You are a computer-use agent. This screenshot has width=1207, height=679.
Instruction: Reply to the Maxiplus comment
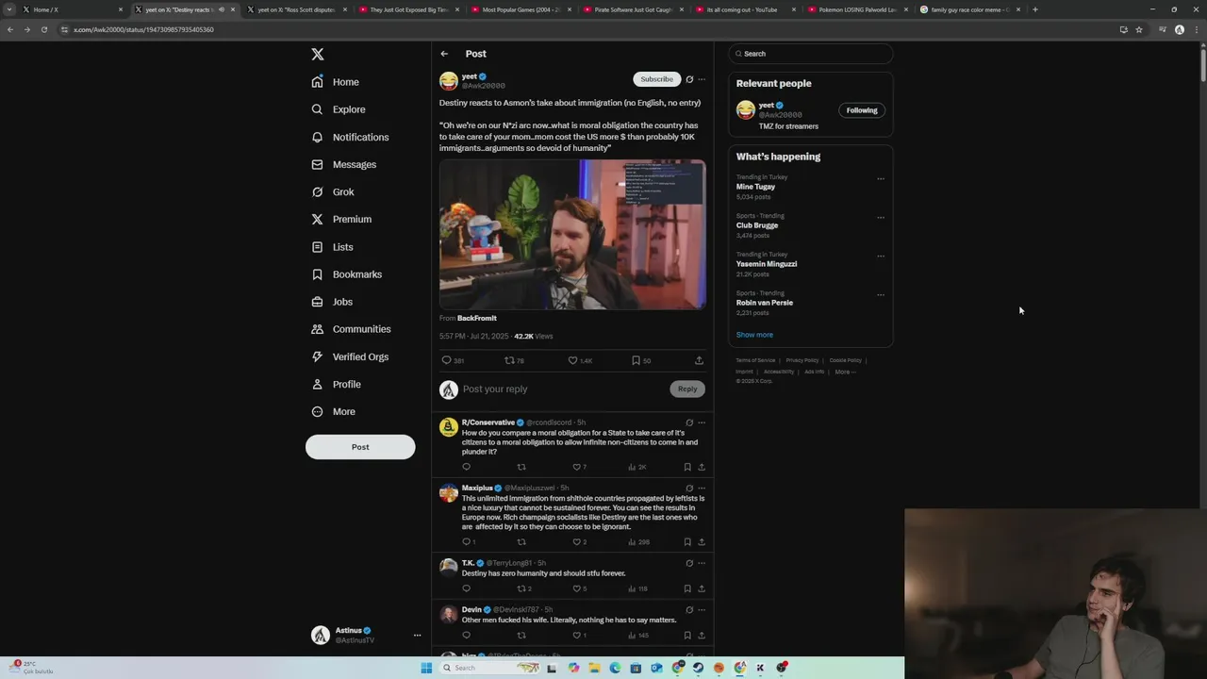468,542
